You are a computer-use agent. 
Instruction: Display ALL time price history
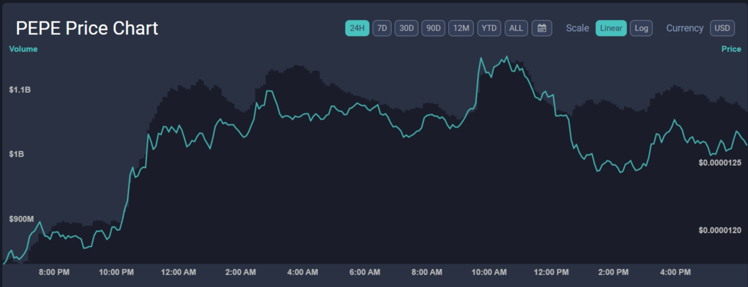(516, 28)
